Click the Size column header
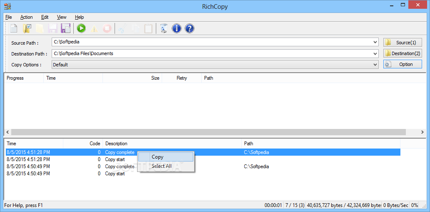430x212 pixels. click(132, 78)
